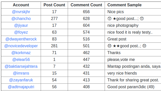Select the comment count cell showing 656
161x91 pixels.
86,12
